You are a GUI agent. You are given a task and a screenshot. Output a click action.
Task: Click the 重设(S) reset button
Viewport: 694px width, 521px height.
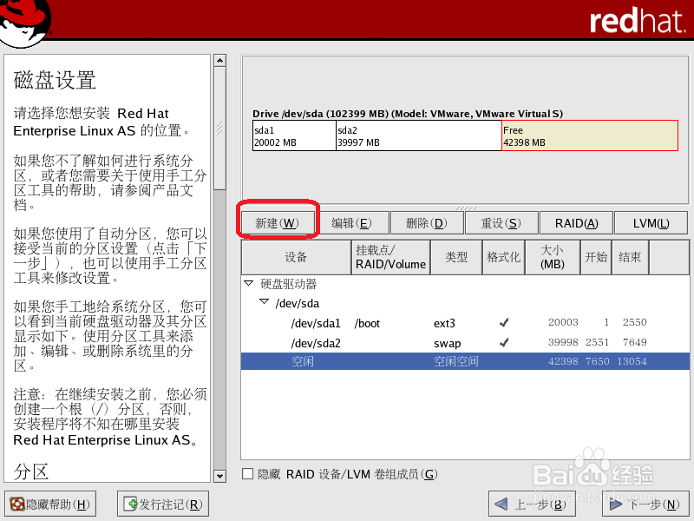tap(501, 223)
